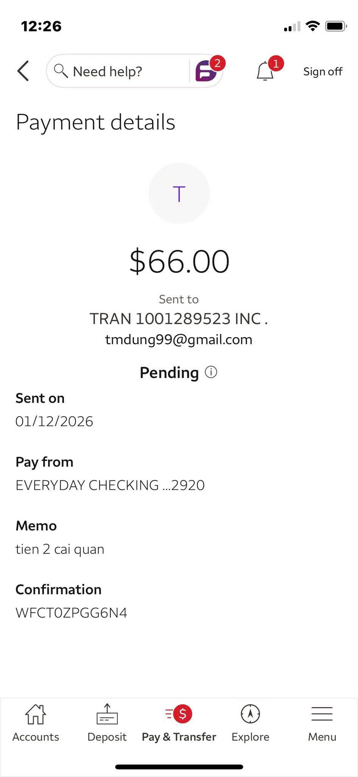Switch to the Explore tab label
This screenshot has height=777, width=358.
[250, 737]
